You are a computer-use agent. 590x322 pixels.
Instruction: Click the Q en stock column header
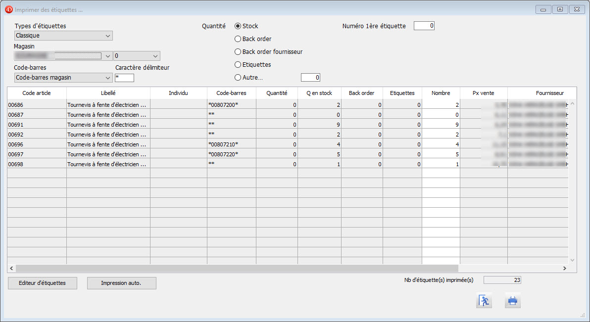point(319,93)
